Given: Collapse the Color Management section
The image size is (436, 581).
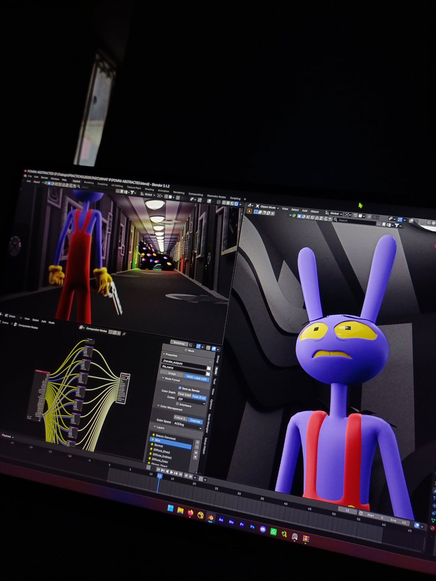Looking at the screenshot, I should pyautogui.click(x=170, y=408).
